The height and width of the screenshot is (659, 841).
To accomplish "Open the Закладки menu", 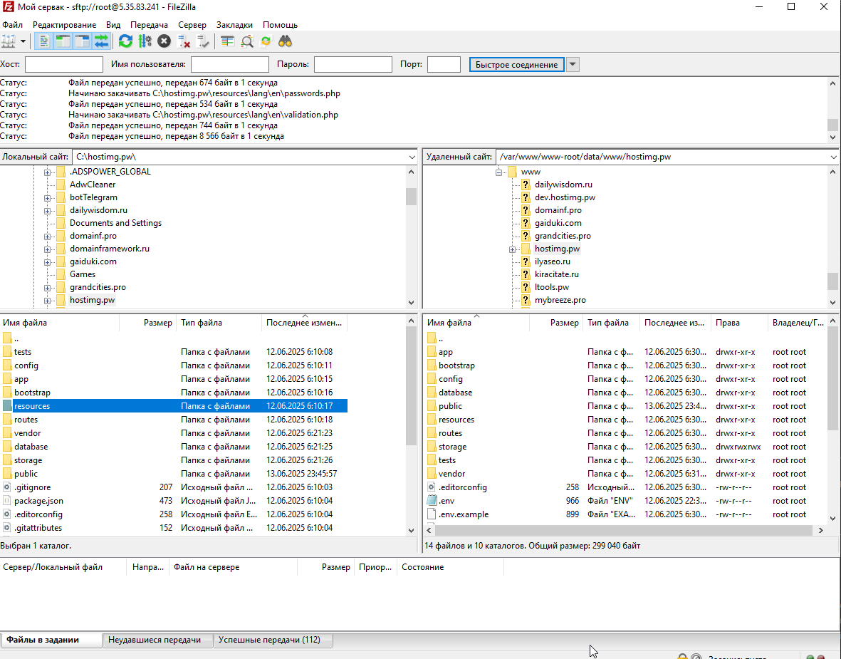I will point(234,25).
